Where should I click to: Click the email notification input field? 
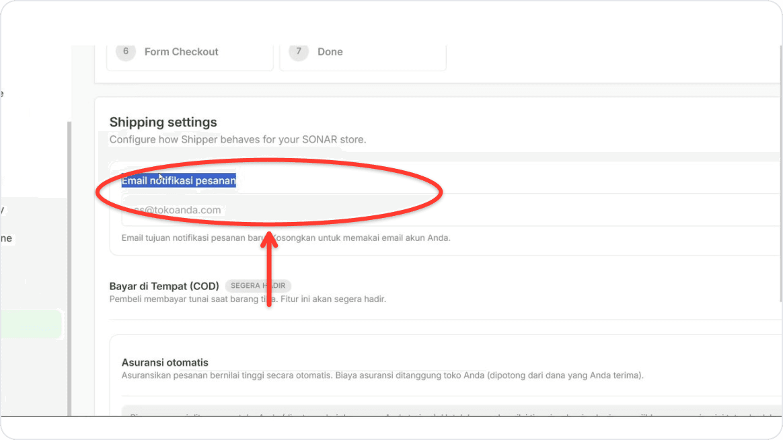451,210
